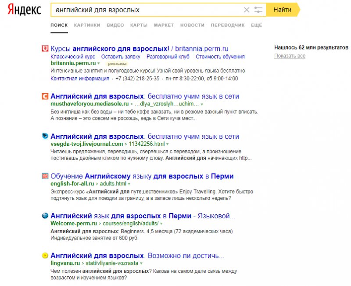
Task: Open Обучение Английскому языку для взрослых в Перми
Action: pos(142,176)
